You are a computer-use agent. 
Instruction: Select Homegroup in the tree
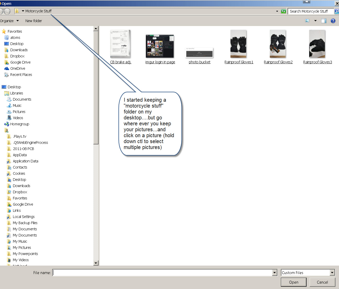click(x=20, y=124)
